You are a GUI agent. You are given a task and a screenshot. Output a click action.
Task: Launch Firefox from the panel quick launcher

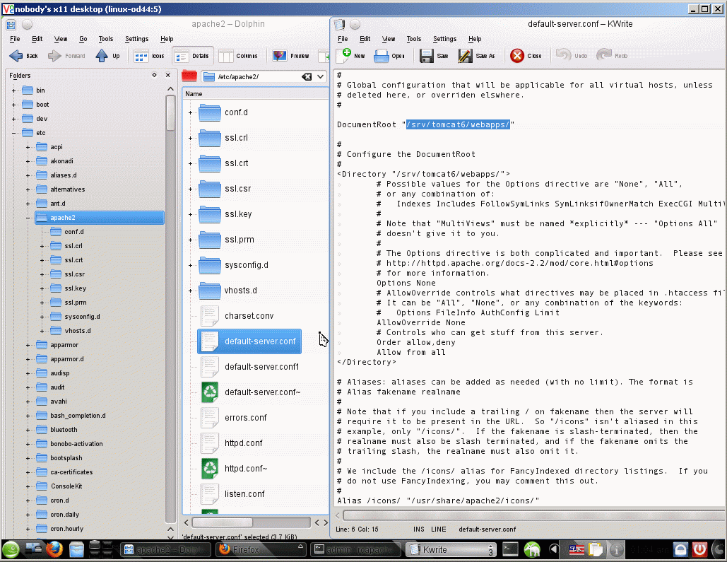pos(54,550)
